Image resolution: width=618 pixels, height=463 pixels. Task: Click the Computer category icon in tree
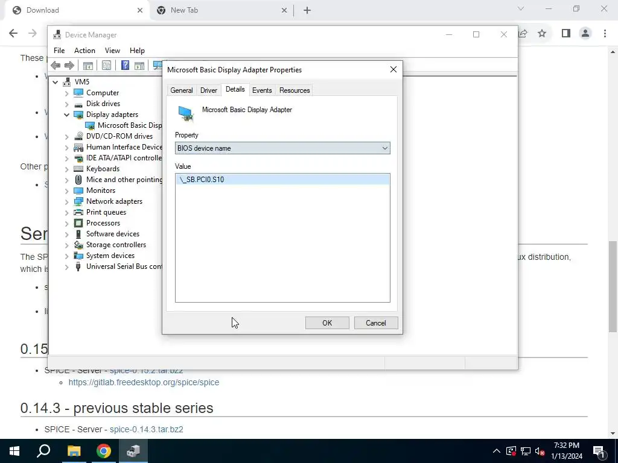[x=78, y=93]
